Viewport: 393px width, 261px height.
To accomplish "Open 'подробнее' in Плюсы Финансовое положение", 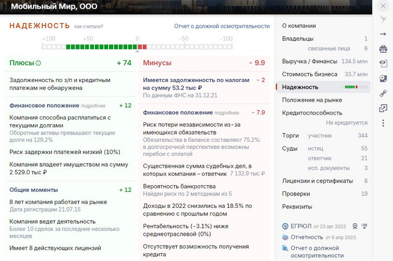I will pyautogui.click(x=93, y=106).
